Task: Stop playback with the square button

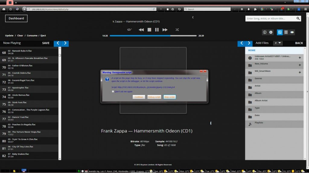Action: click(x=149, y=30)
